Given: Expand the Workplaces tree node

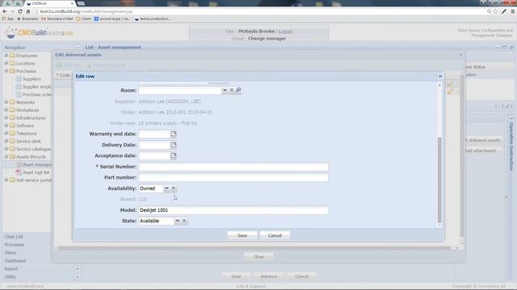Looking at the screenshot, I should 6,110.
